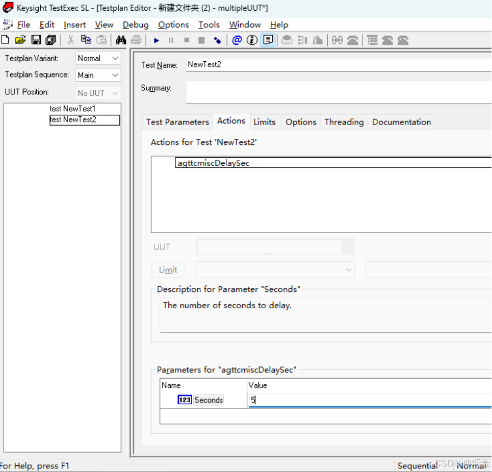Click the application icon beside File menu
This screenshot has height=472, width=492.
tap(7, 24)
